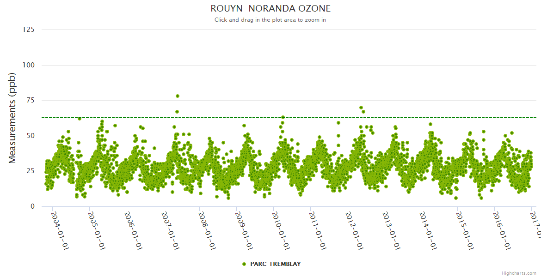The height and width of the screenshot is (277, 541).
Task: Select the late-2004 outlier point near 62 ppb
Action: click(80, 119)
